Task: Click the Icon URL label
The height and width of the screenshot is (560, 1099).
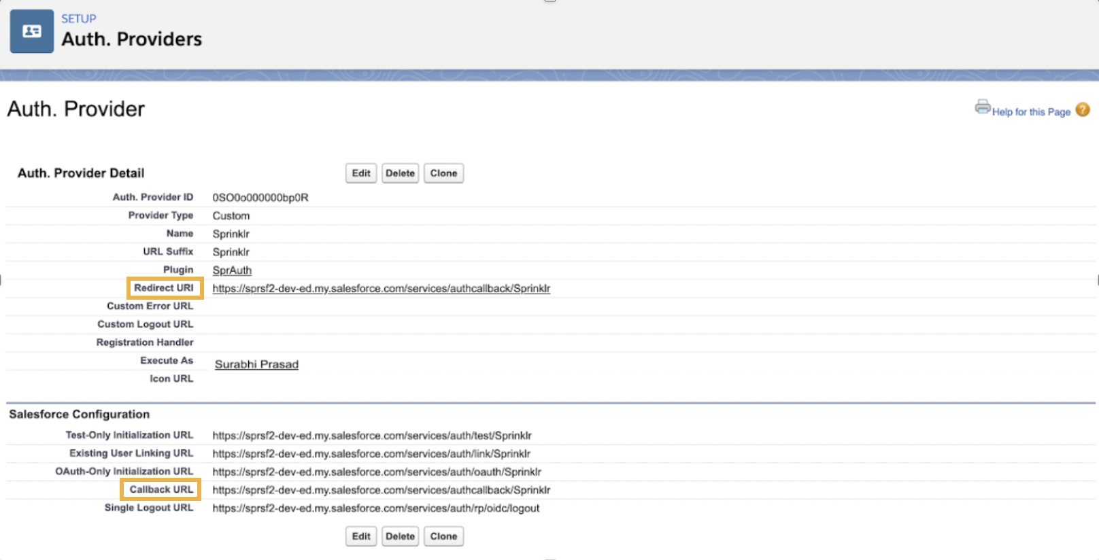Action: [x=171, y=379]
